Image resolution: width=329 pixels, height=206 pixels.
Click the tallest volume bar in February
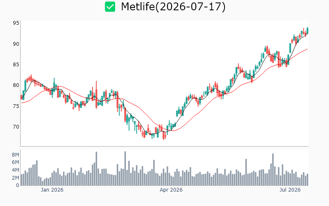[125, 169]
